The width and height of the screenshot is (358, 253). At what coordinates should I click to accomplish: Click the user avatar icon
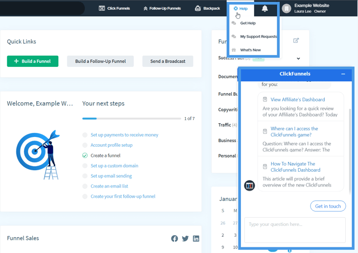286,9
